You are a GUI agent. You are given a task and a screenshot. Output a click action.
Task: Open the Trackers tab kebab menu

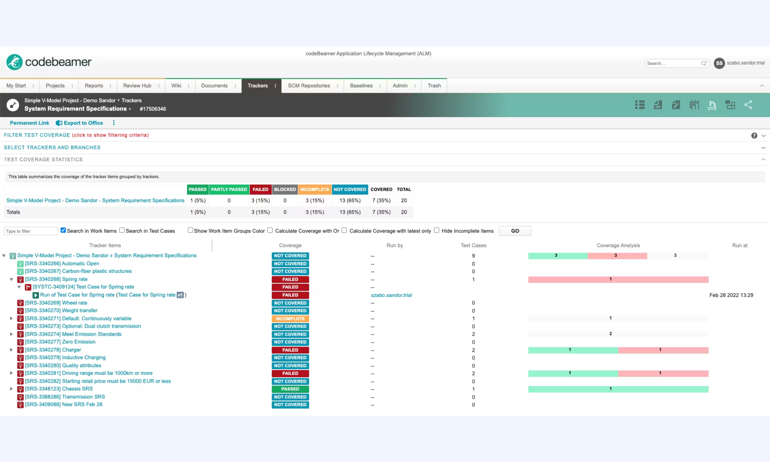point(275,86)
